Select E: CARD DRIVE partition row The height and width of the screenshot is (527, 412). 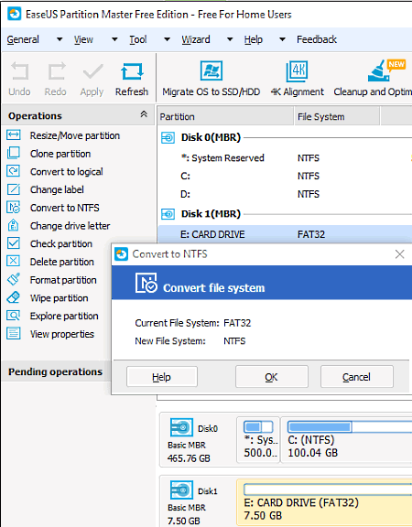coord(285,234)
